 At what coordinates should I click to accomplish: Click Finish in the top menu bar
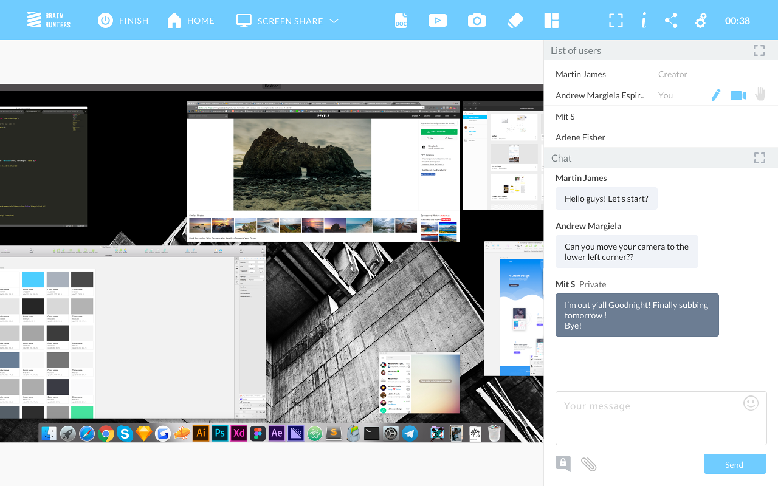tap(123, 20)
